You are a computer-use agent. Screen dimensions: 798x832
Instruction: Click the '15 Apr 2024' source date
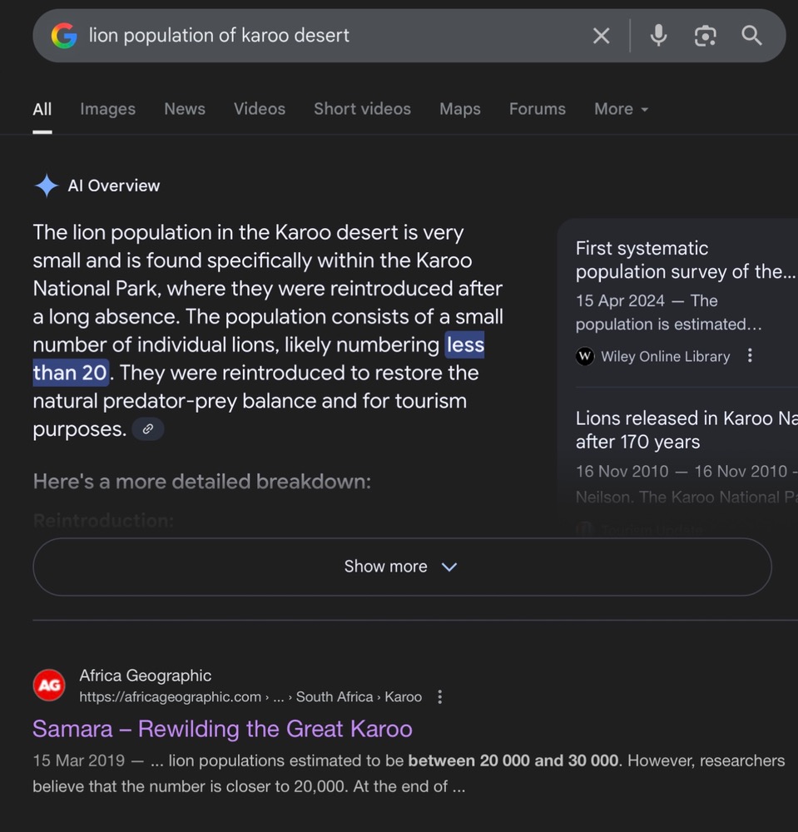pyautogui.click(x=620, y=301)
